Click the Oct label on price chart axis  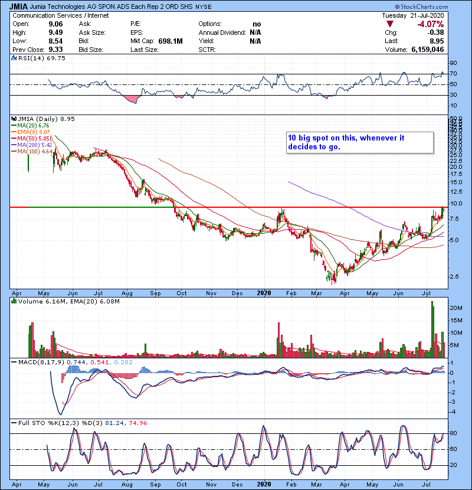[x=182, y=293]
